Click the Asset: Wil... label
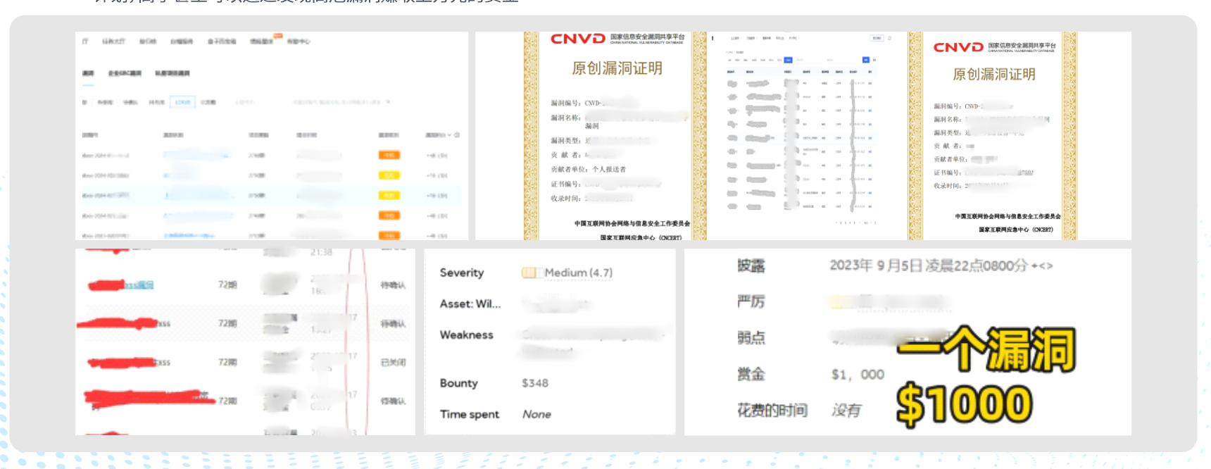The width and height of the screenshot is (1211, 469). point(470,304)
